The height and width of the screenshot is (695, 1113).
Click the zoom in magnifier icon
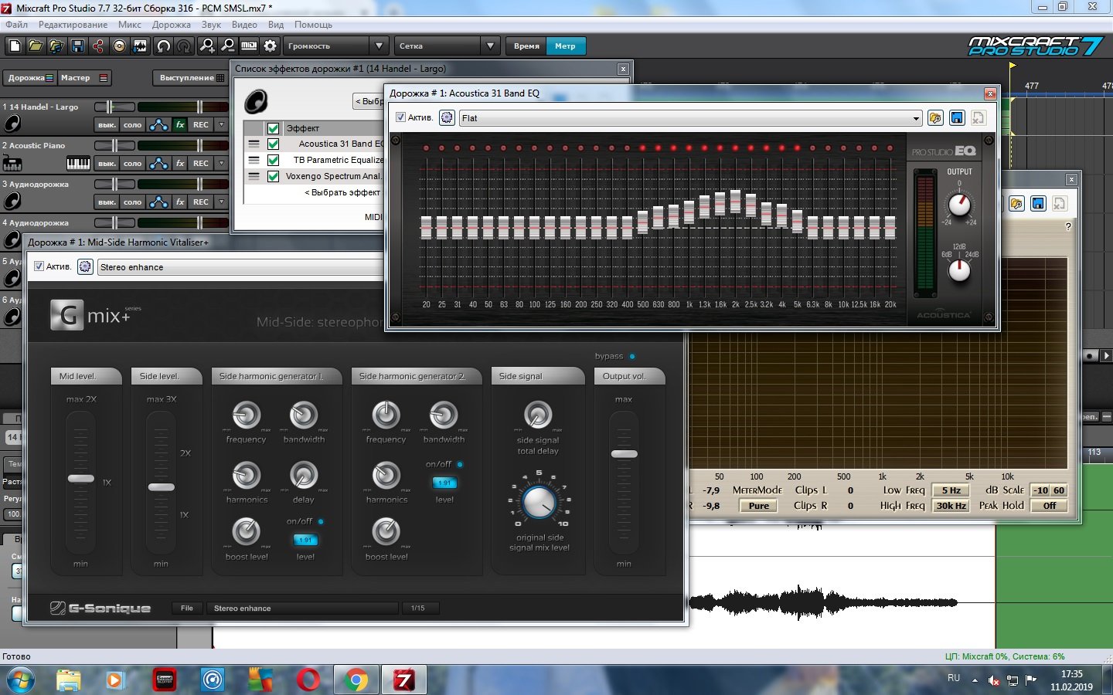click(207, 46)
